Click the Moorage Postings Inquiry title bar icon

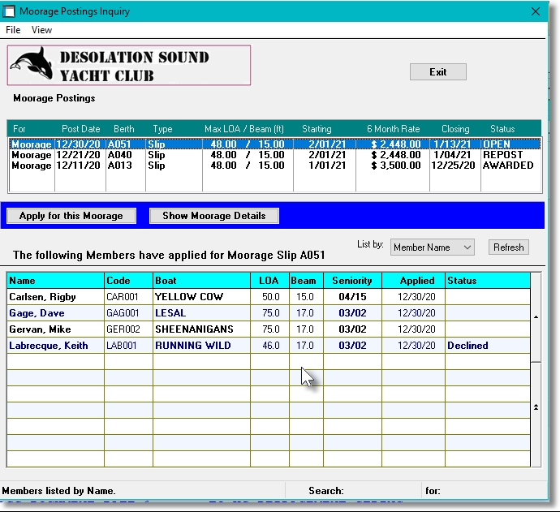click(9, 11)
